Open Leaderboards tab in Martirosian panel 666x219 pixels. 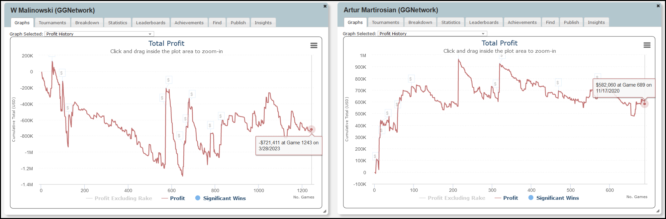[484, 22]
